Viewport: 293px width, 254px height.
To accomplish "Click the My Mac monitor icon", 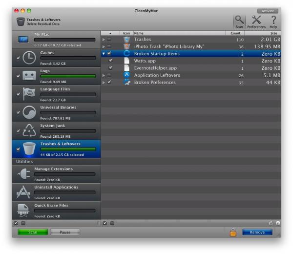I will coord(23,40).
